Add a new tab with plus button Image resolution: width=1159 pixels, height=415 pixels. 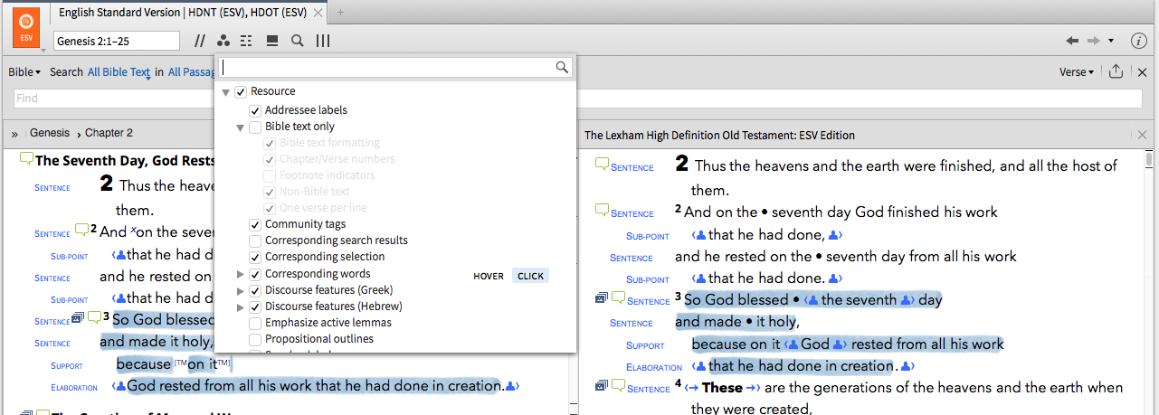(341, 13)
